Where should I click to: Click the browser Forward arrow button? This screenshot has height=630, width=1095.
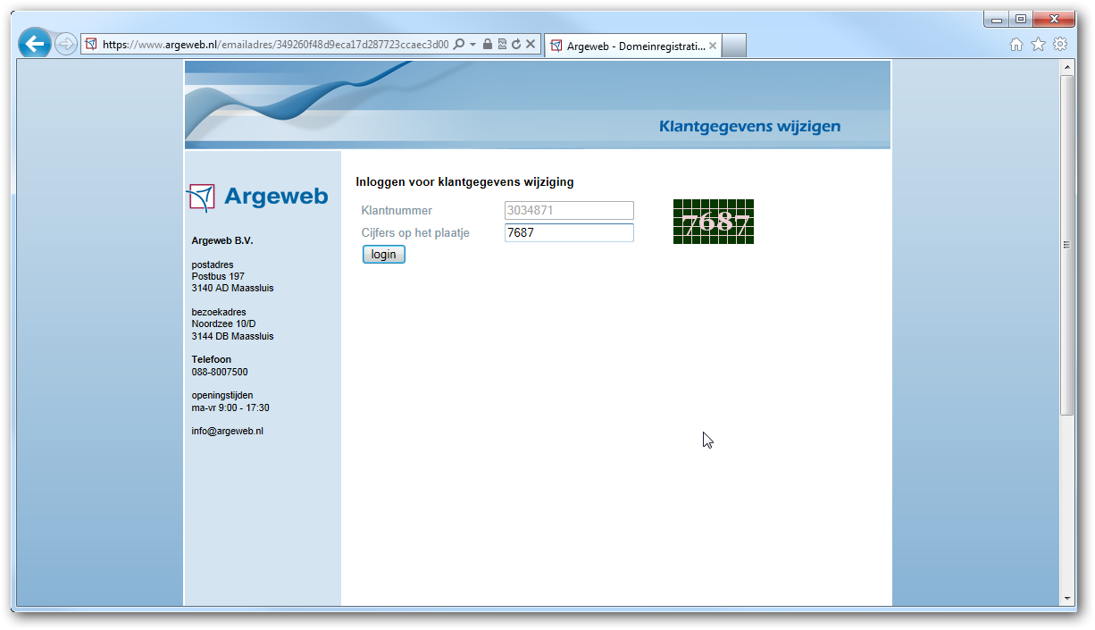tap(65, 44)
